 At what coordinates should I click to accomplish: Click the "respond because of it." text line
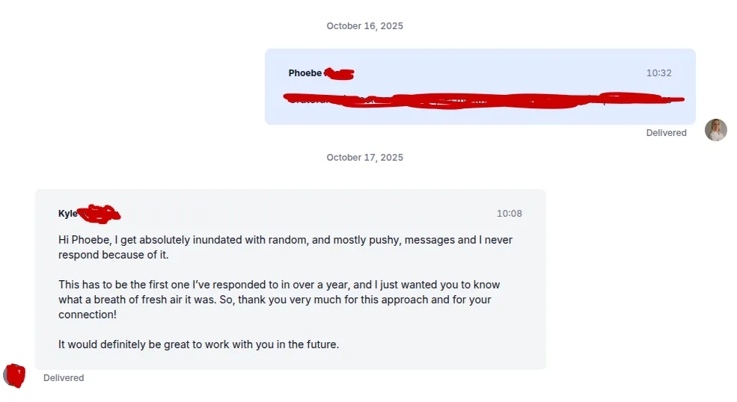pos(113,255)
